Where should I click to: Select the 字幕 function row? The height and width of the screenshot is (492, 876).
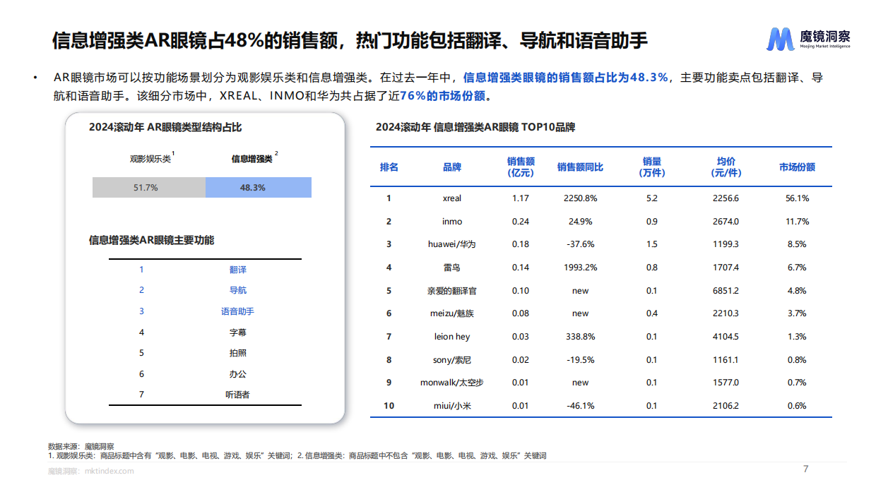click(205, 332)
